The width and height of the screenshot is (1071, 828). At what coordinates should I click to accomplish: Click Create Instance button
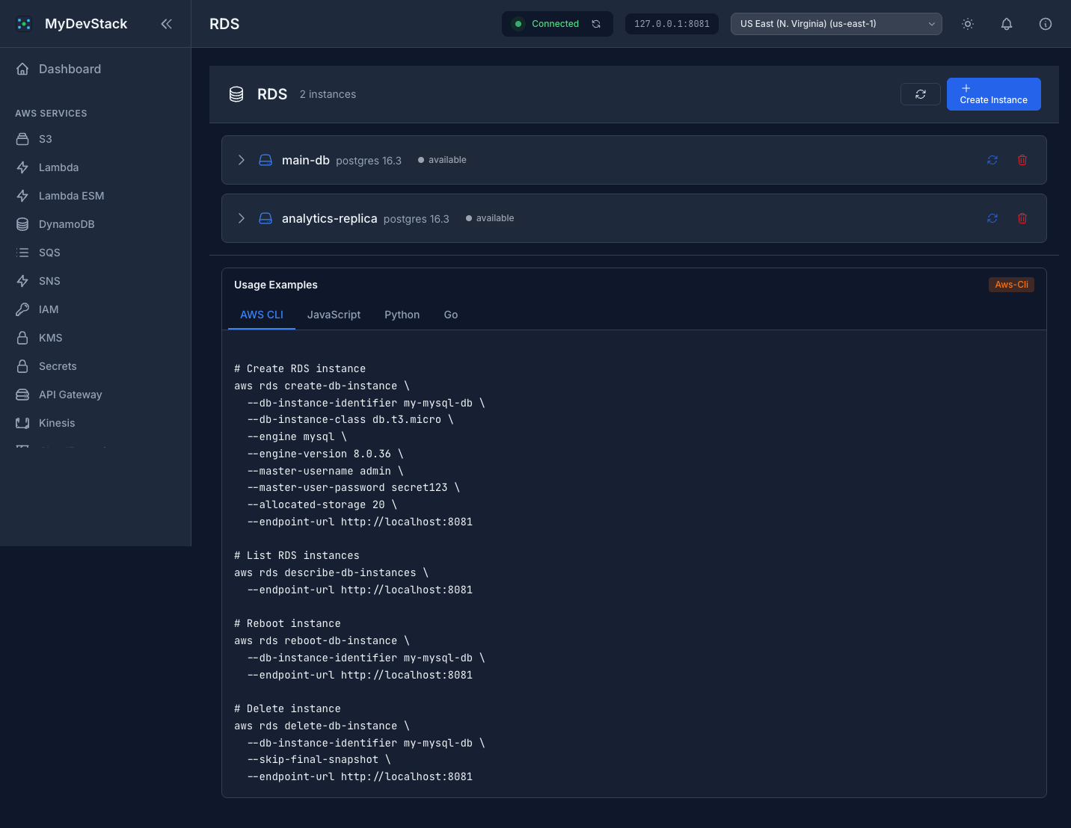(x=994, y=94)
